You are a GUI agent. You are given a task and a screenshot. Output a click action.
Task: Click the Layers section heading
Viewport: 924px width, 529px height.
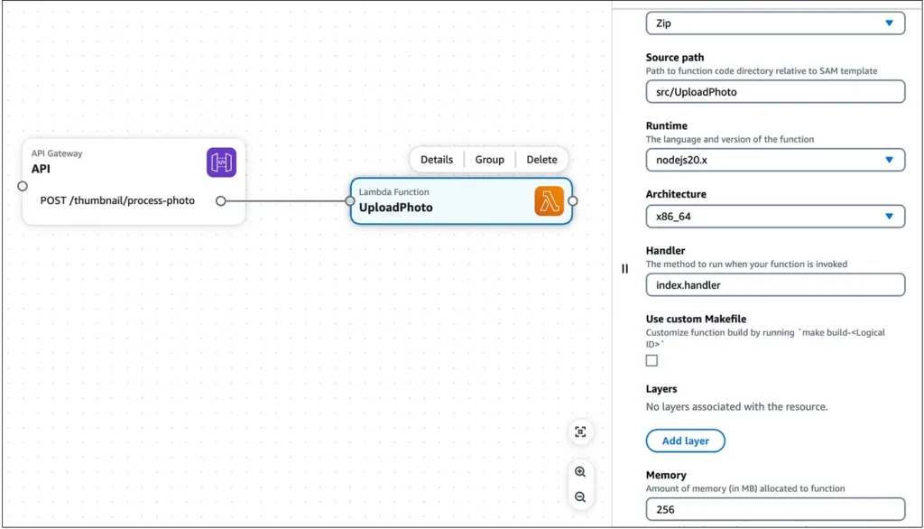coord(661,389)
